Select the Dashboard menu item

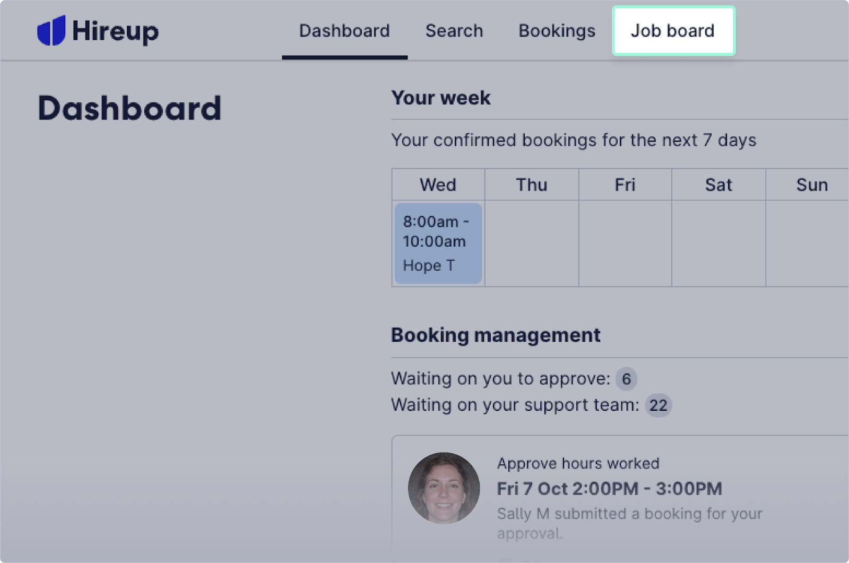click(344, 30)
